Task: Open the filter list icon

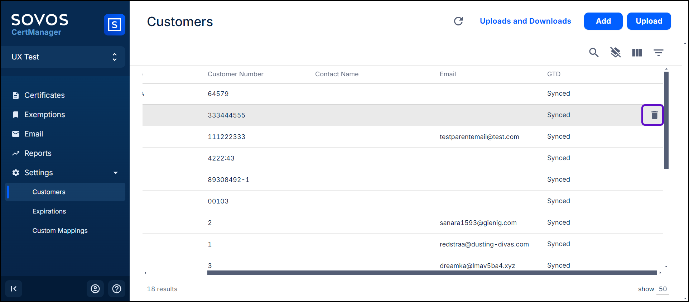Action: click(658, 53)
